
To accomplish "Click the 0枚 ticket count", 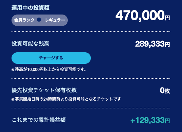I will pos(165,90).
